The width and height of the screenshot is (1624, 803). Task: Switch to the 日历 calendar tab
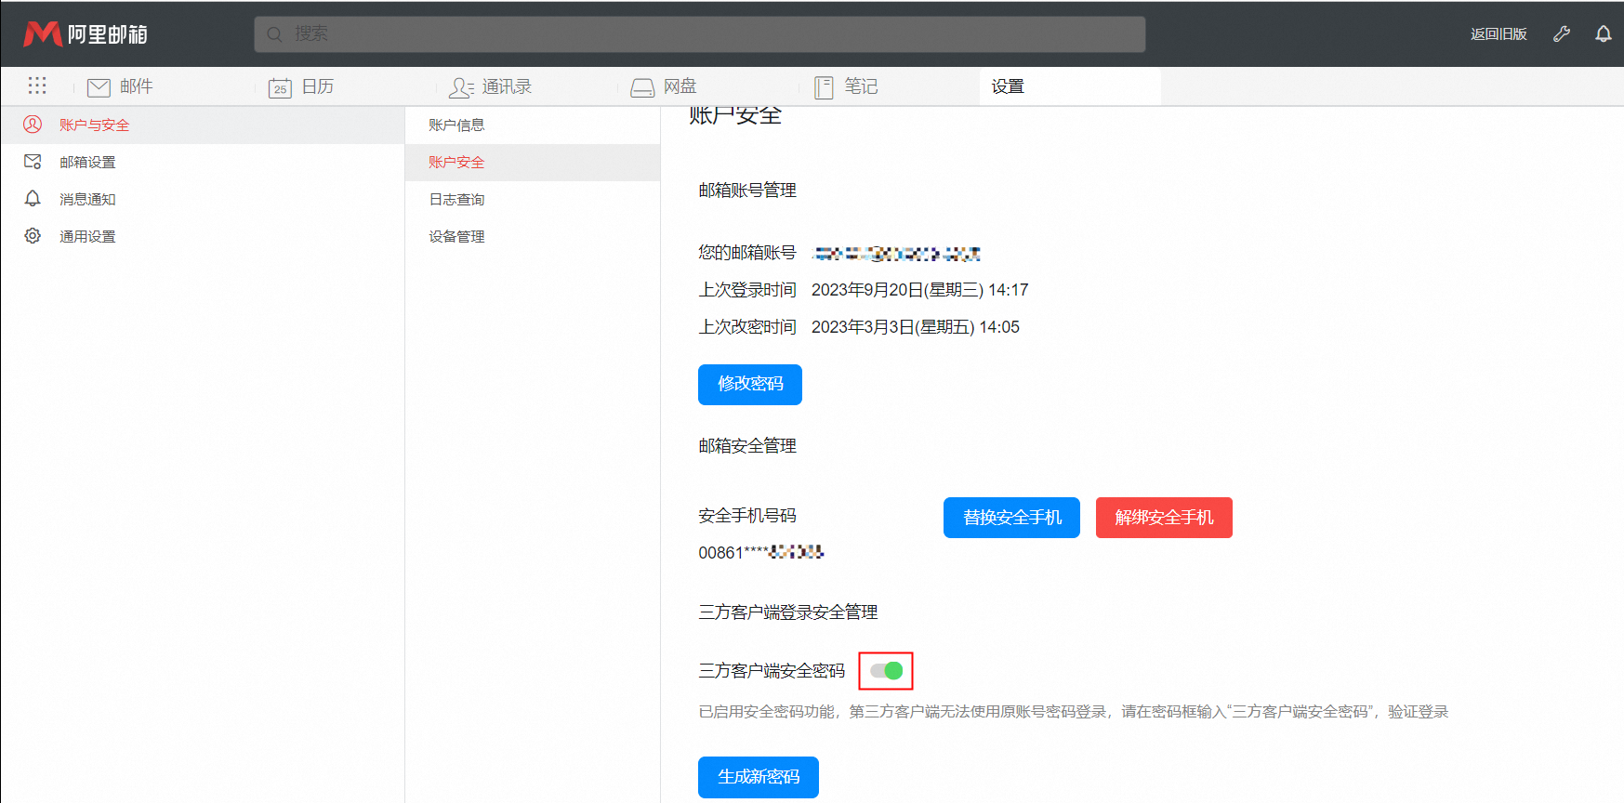click(301, 86)
